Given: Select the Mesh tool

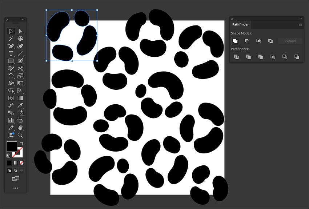Looking at the screenshot, I should pyautogui.click(x=11, y=98).
